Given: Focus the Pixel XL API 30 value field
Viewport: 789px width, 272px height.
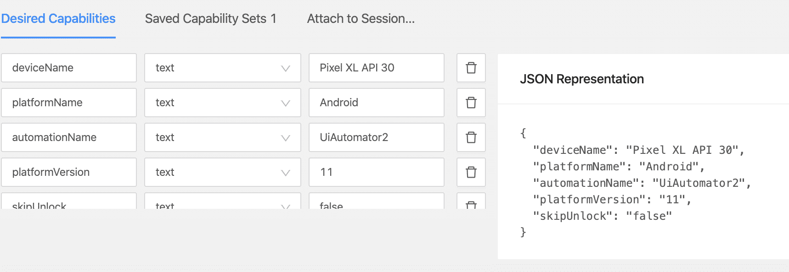Looking at the screenshot, I should click(x=377, y=68).
